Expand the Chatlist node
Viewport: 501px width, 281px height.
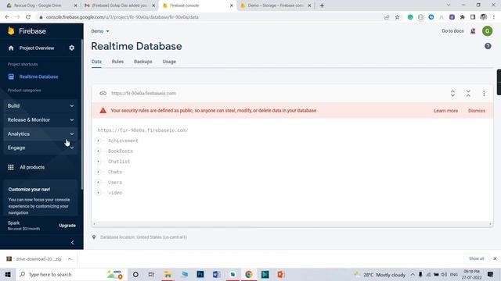(99, 162)
